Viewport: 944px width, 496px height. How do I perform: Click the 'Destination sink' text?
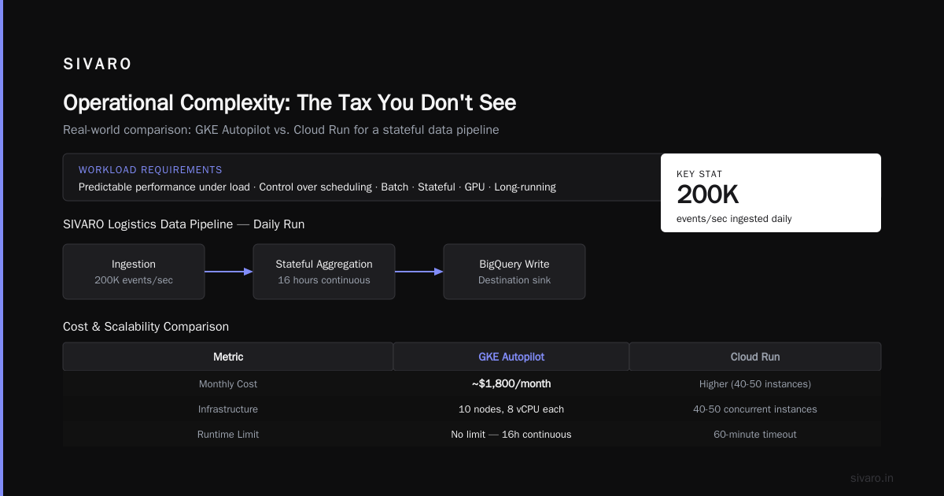pyautogui.click(x=514, y=280)
